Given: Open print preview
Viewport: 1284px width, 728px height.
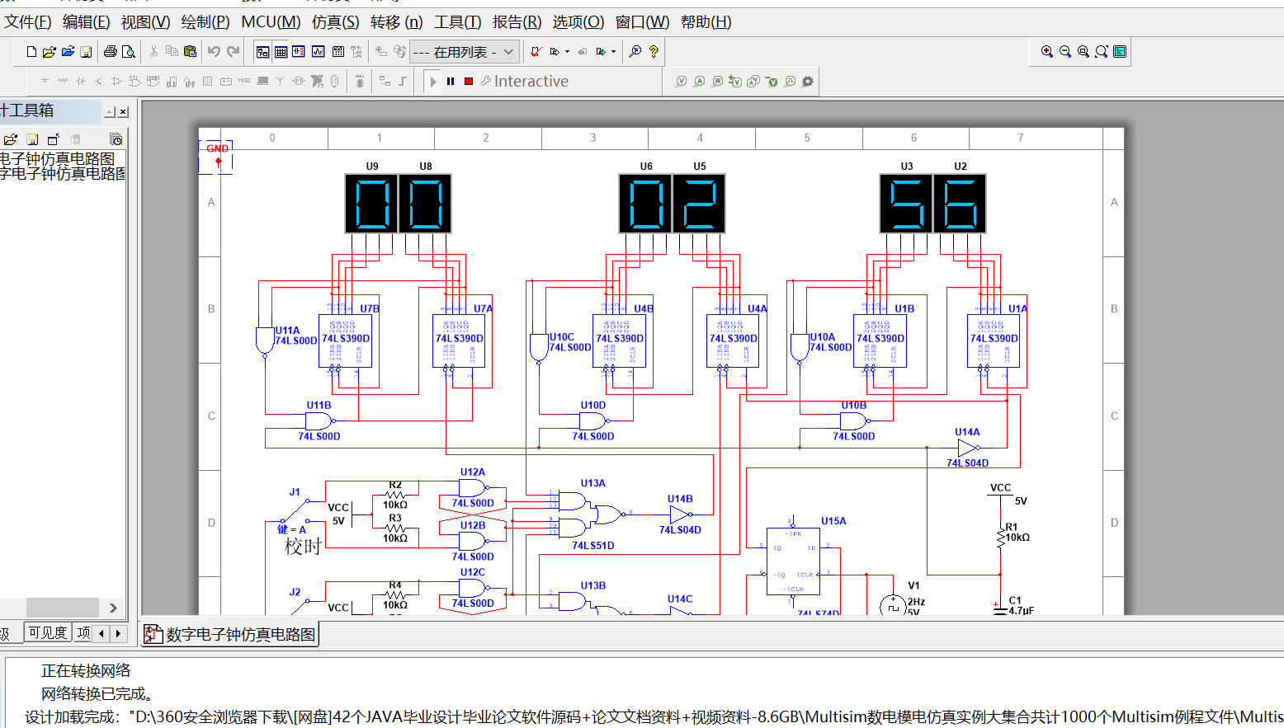Looking at the screenshot, I should pyautogui.click(x=129, y=52).
